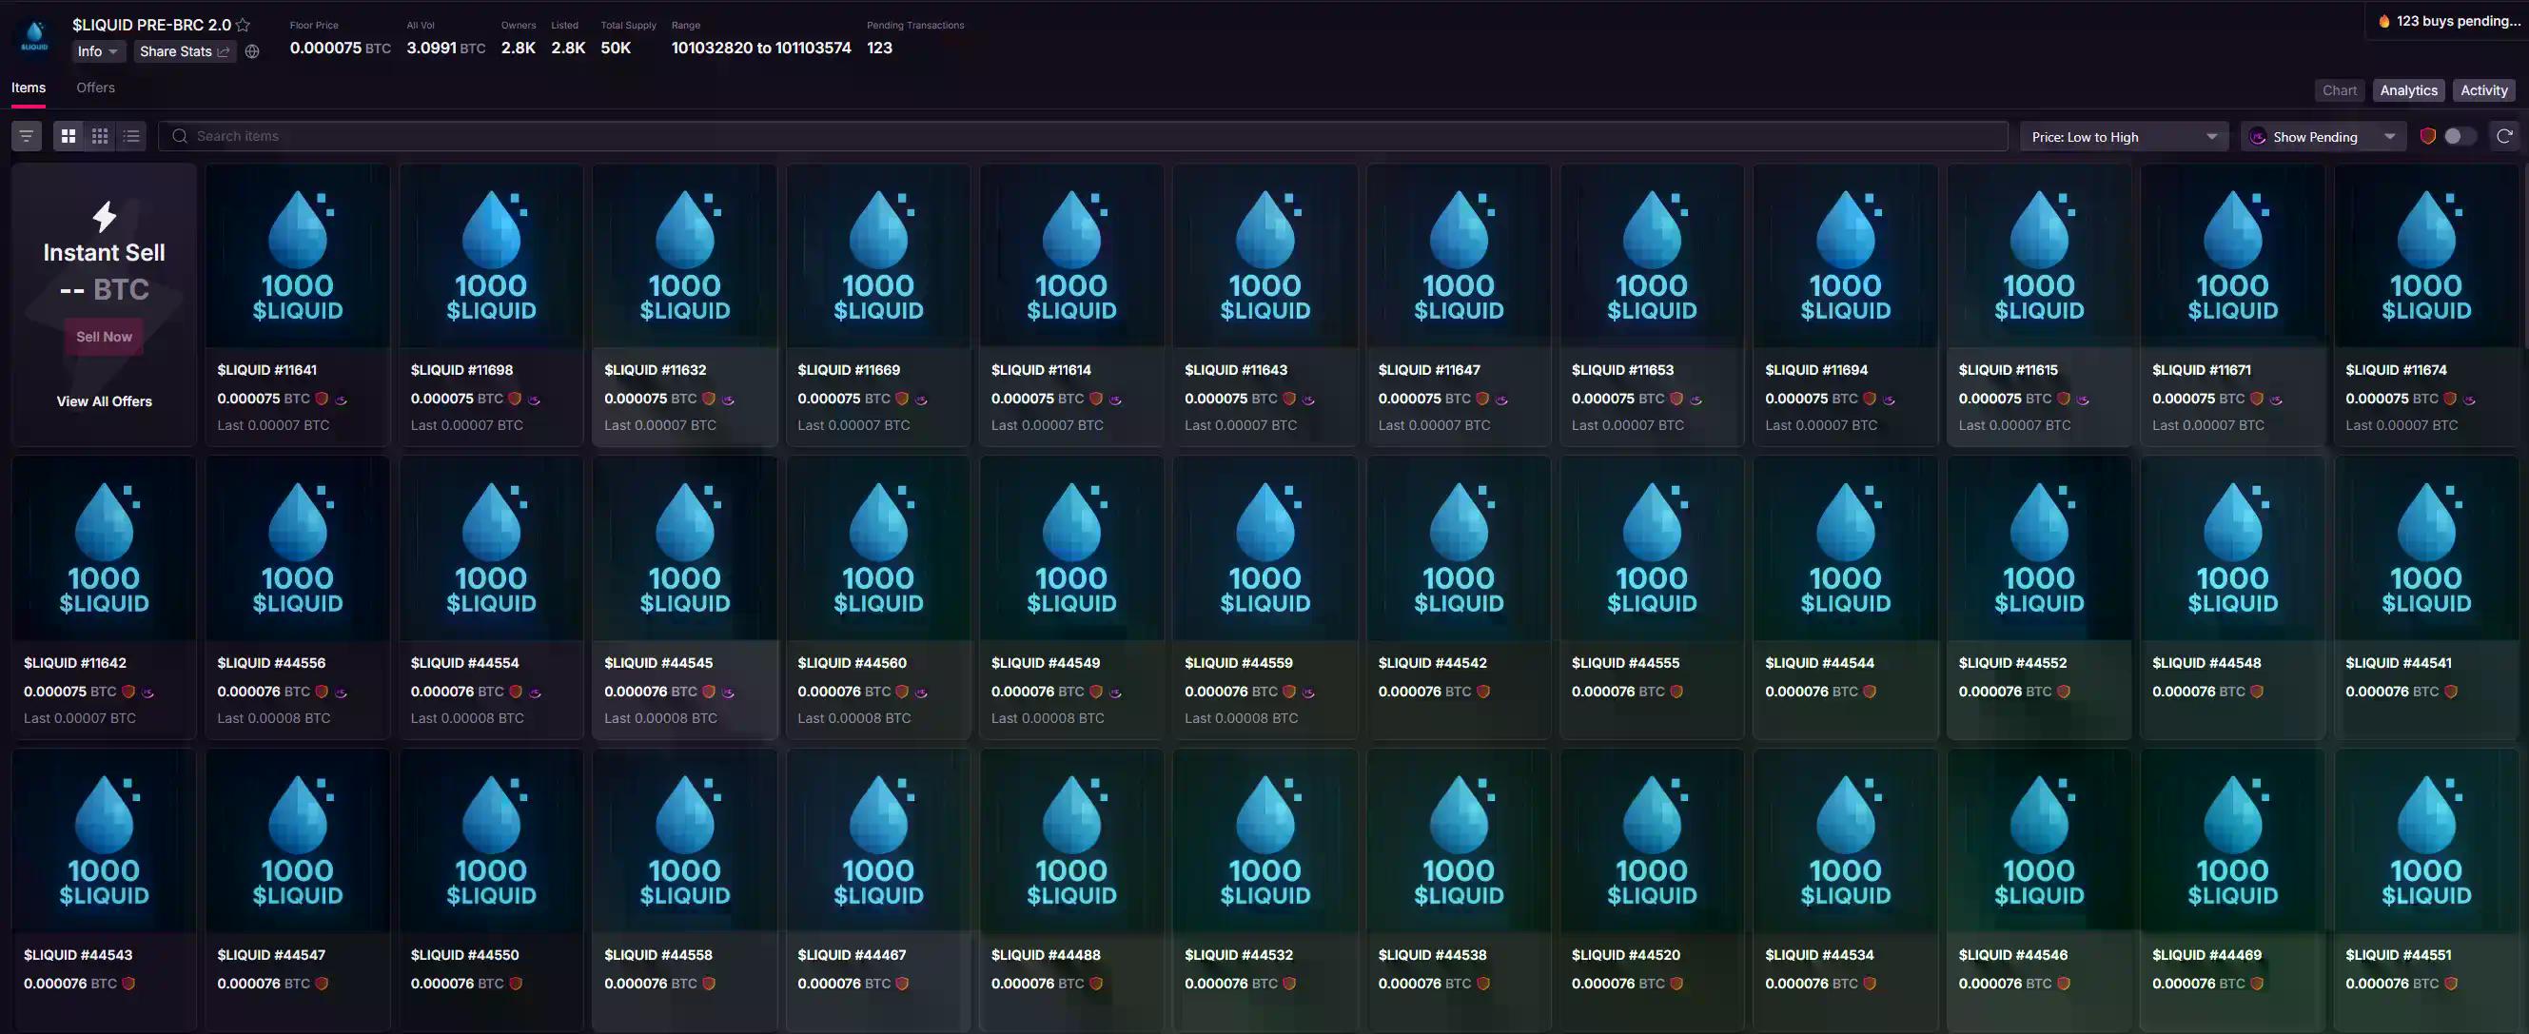2529x1034 pixels.
Task: Open the filter panel icon
Action: point(27,135)
